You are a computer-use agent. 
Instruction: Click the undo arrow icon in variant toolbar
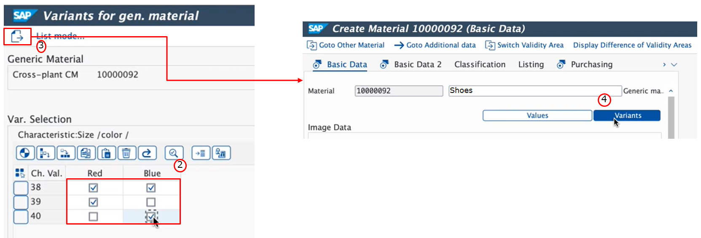coord(147,153)
